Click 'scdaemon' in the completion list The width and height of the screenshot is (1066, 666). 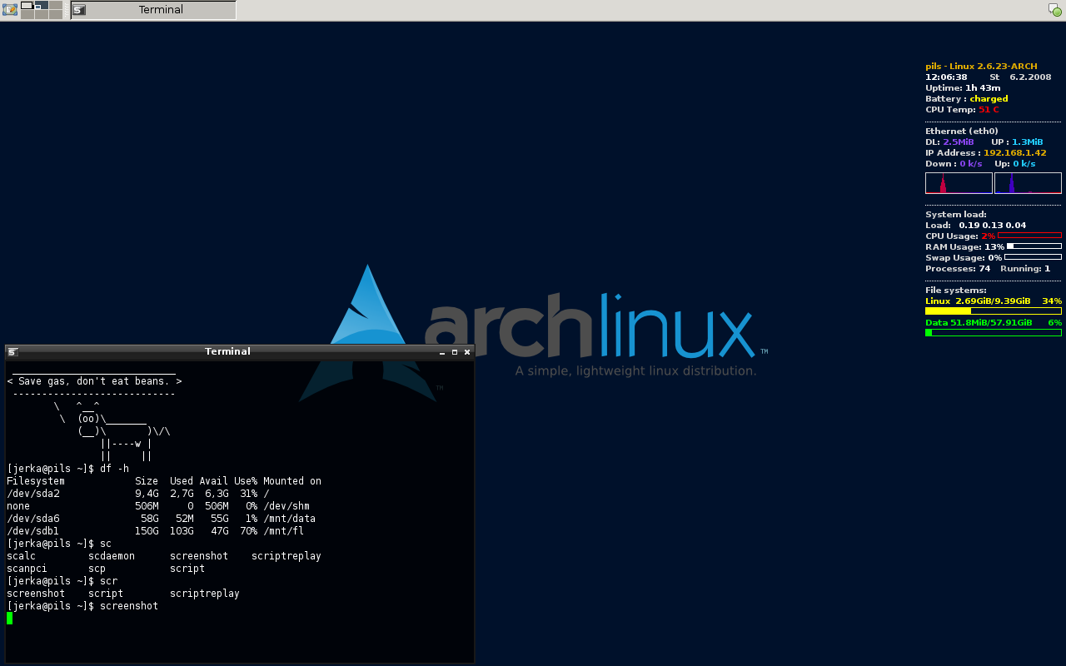[x=112, y=556]
